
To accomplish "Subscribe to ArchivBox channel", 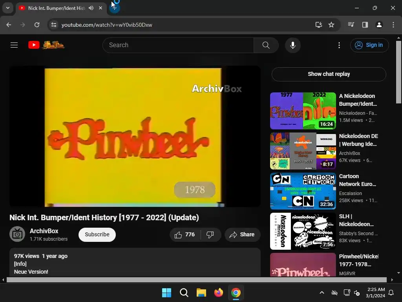I will pyautogui.click(x=97, y=234).
